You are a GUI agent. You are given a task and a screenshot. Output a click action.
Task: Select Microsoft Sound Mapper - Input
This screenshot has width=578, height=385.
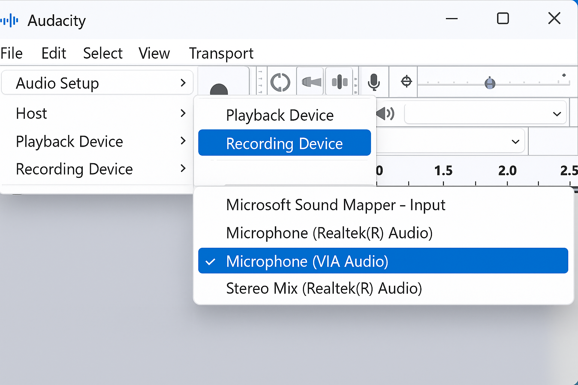(335, 205)
